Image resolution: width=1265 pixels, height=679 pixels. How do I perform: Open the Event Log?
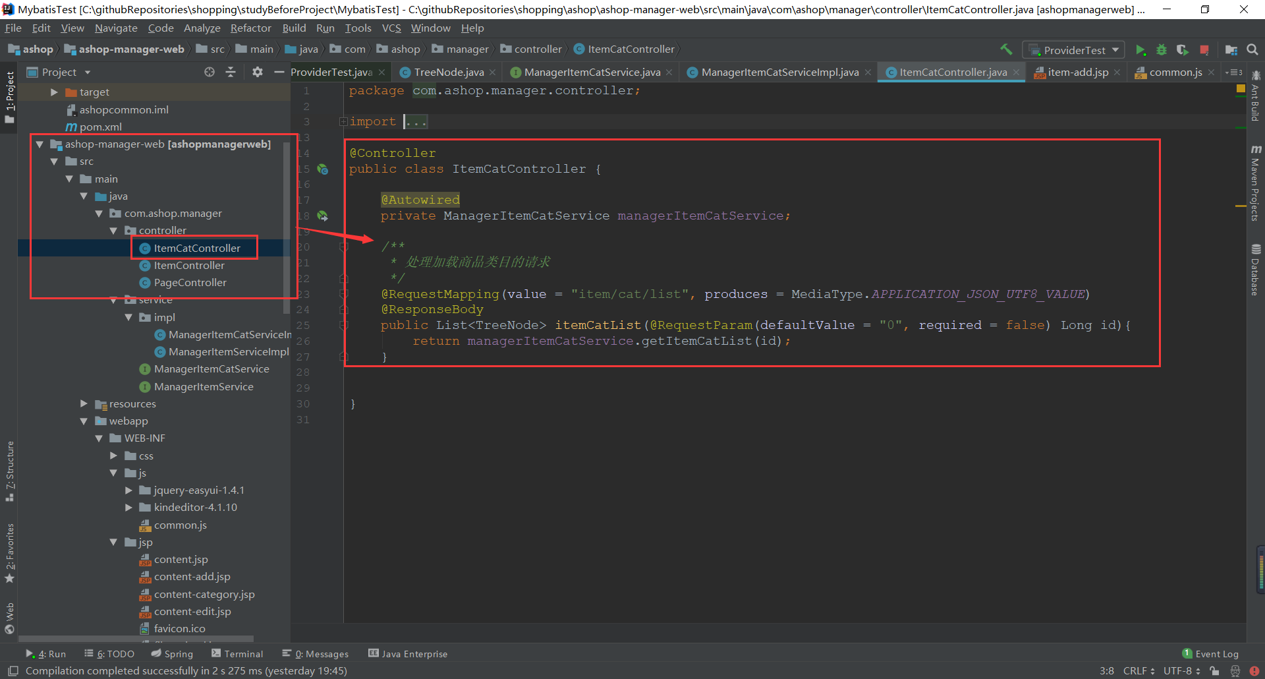[1210, 654]
